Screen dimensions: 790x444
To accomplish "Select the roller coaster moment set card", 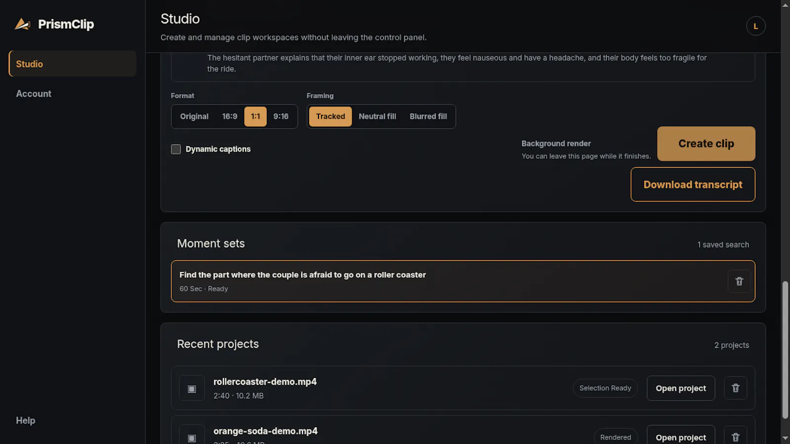I will [x=463, y=281].
